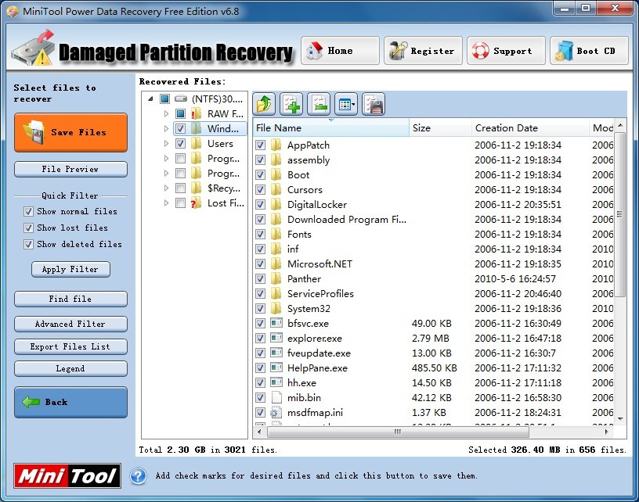Sort by File Name column header

click(331, 127)
